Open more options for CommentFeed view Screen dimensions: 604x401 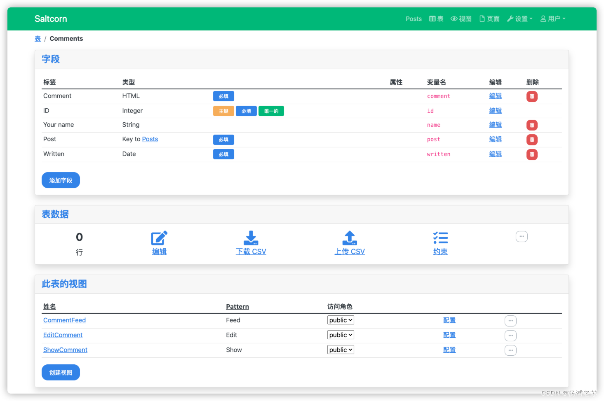(x=510, y=321)
